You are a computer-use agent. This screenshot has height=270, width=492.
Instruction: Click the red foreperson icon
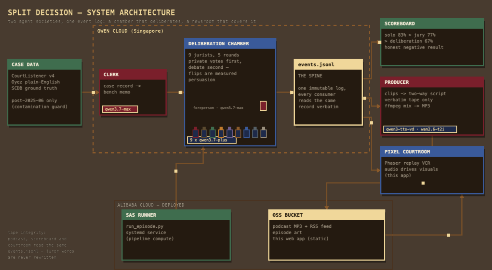tap(263, 106)
